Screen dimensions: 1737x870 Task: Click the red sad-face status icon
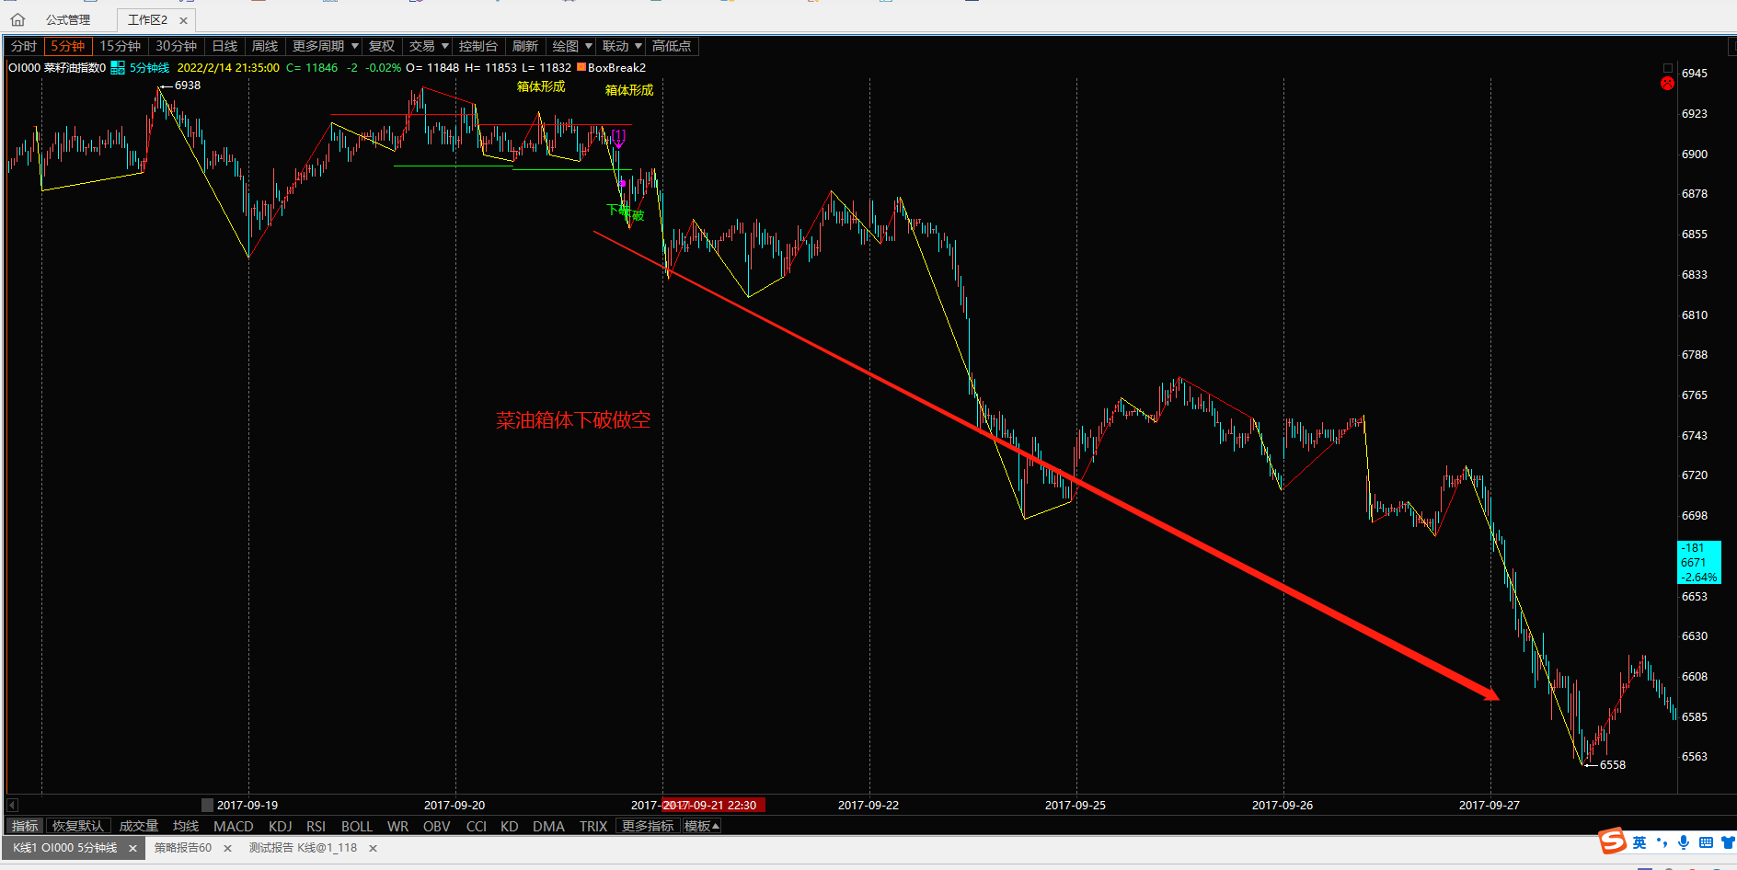(x=1667, y=84)
